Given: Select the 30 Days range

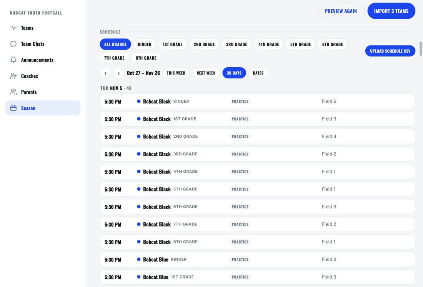Looking at the screenshot, I should pos(234,73).
